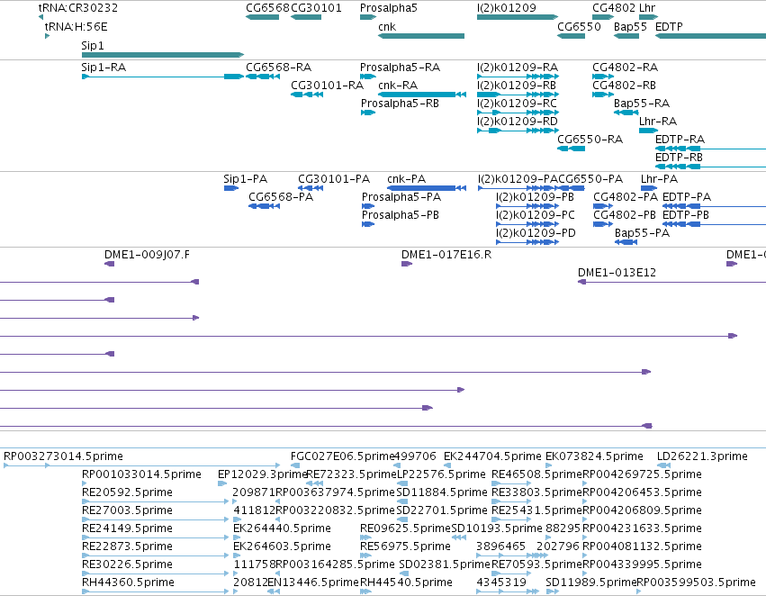Select the l(2)k01209 gene label
766x596 pixels.
(507, 8)
